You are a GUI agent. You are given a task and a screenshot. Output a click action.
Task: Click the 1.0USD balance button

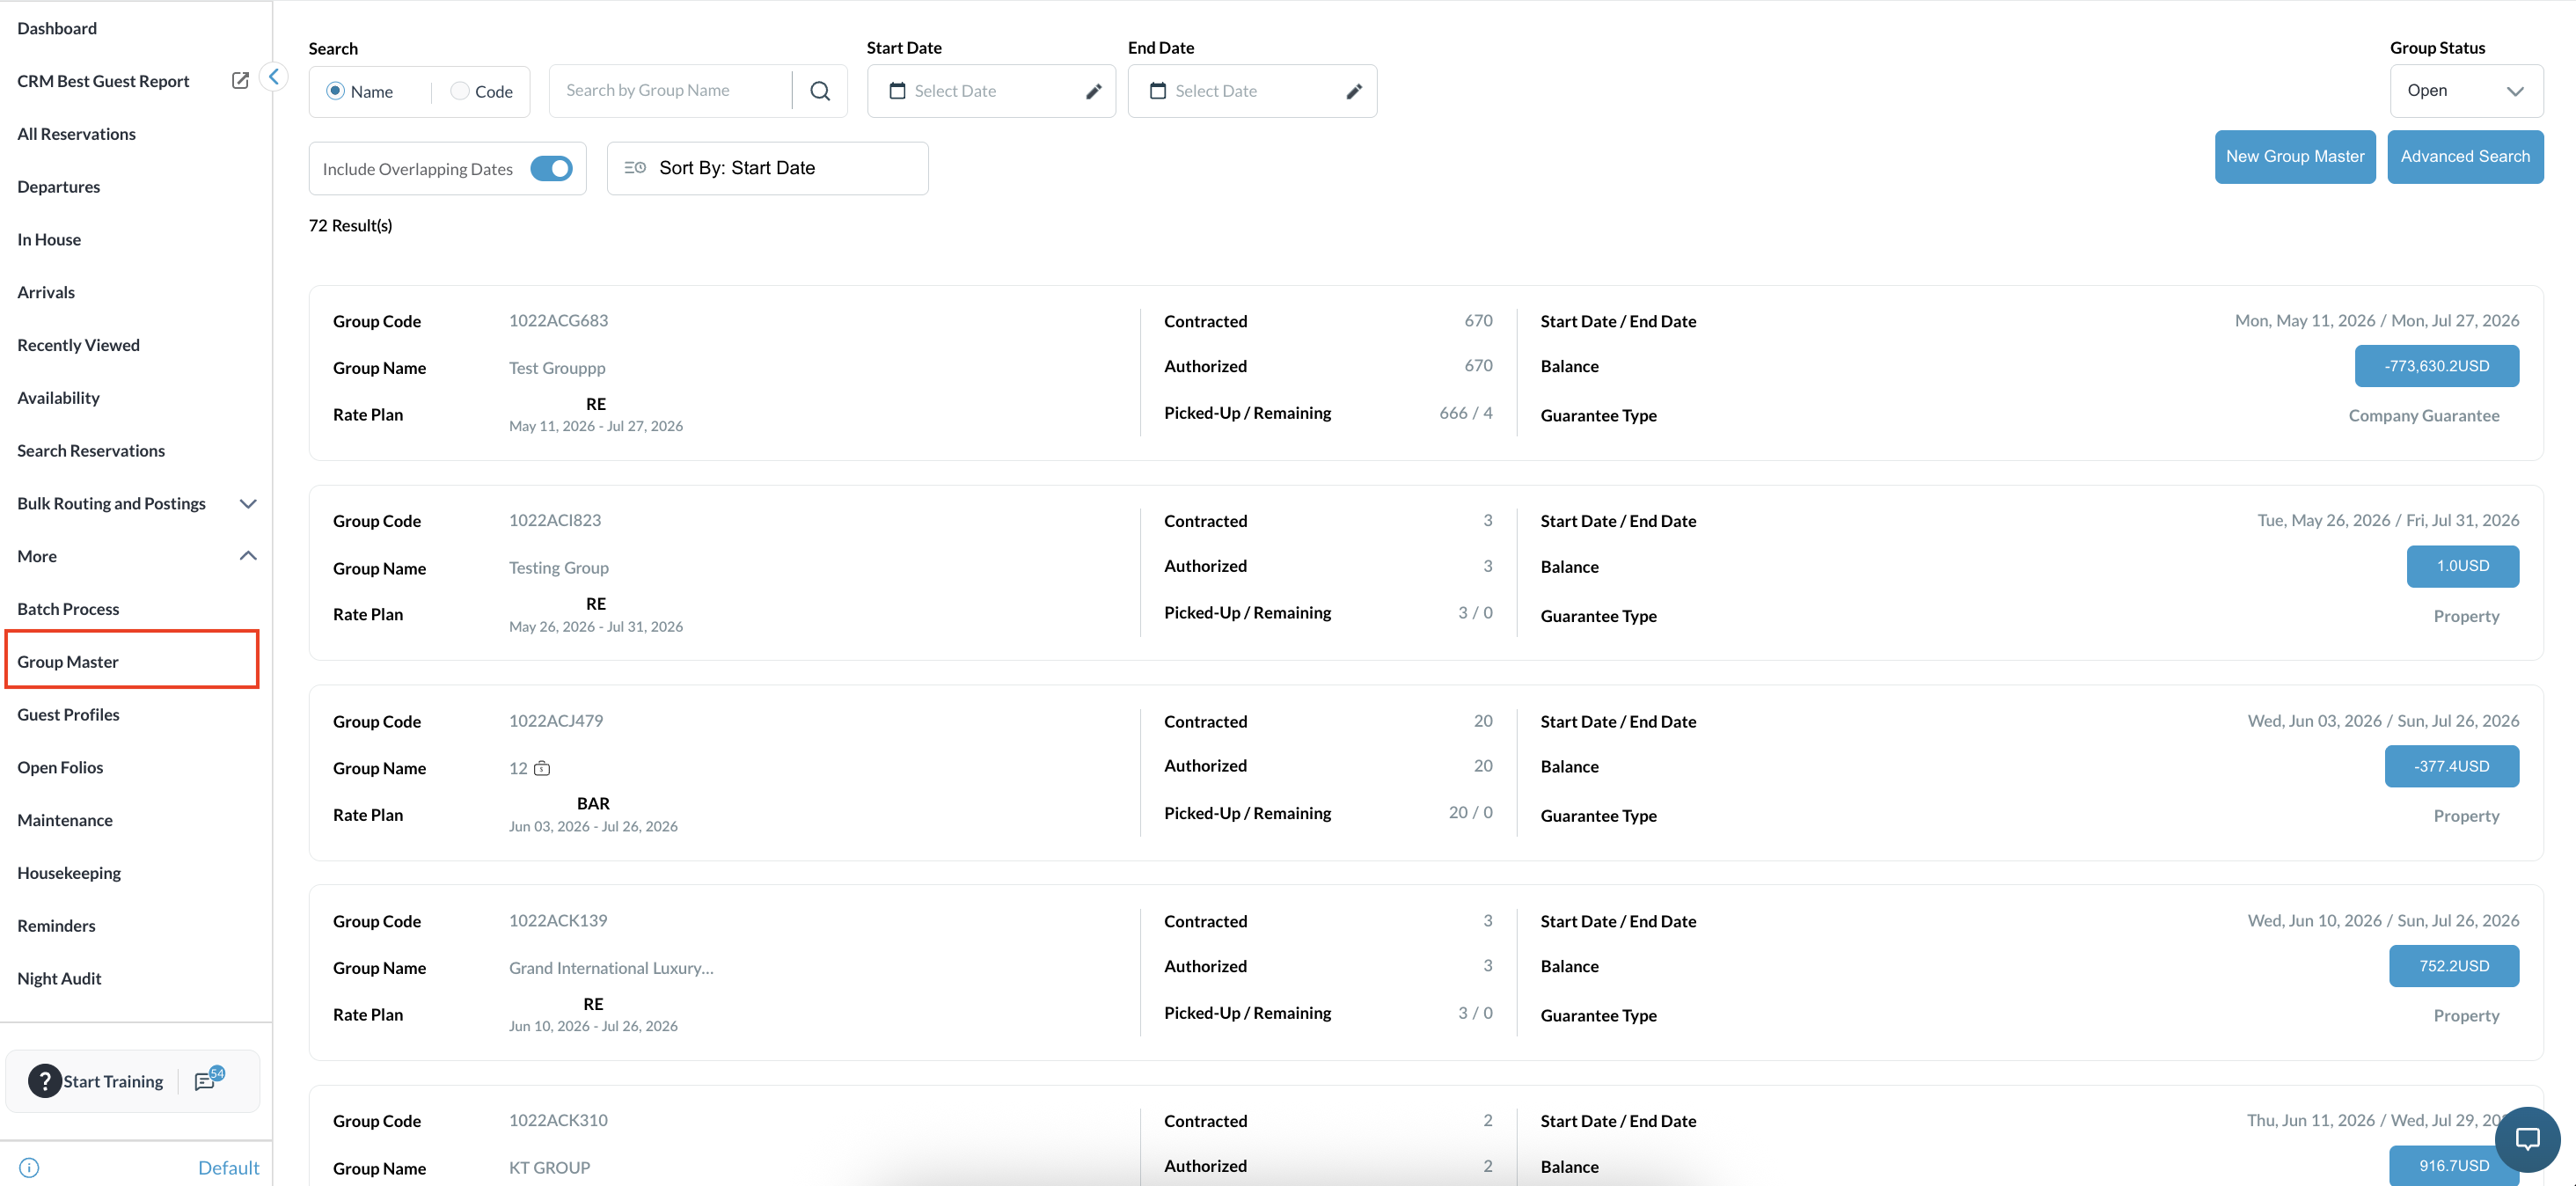(2462, 566)
